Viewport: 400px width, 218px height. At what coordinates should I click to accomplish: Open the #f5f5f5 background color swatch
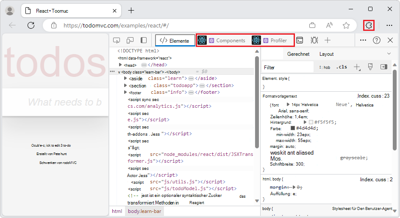click(311, 122)
